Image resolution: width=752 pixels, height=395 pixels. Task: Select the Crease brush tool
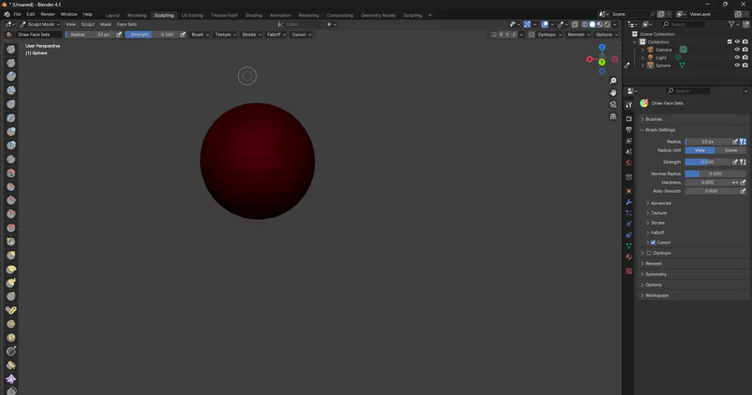[11, 160]
